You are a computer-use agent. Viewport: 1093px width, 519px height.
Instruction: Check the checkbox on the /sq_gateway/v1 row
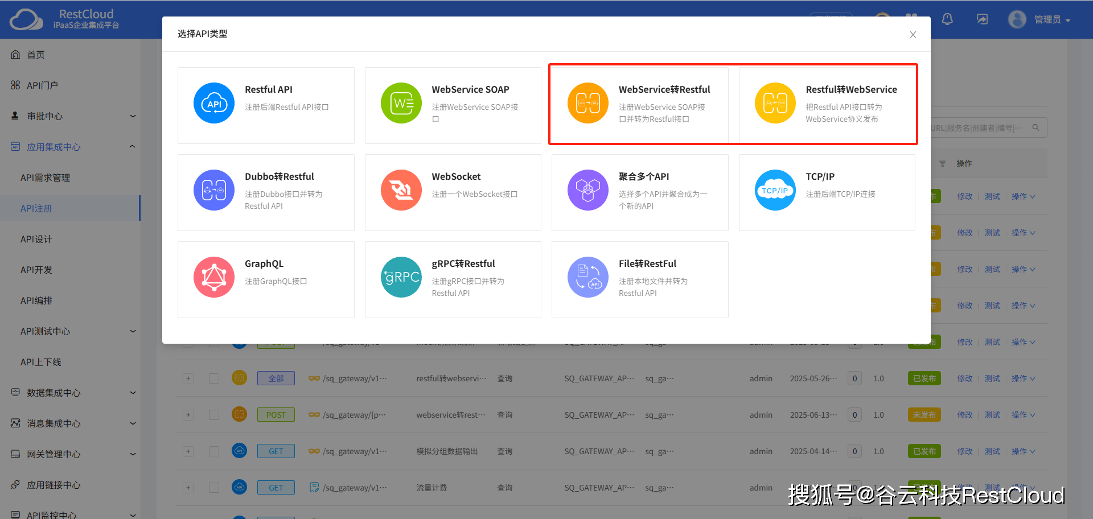click(x=214, y=378)
